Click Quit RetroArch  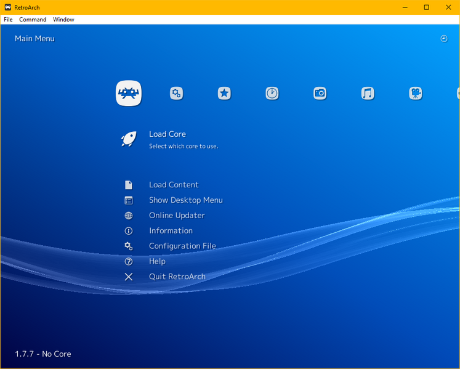click(177, 277)
